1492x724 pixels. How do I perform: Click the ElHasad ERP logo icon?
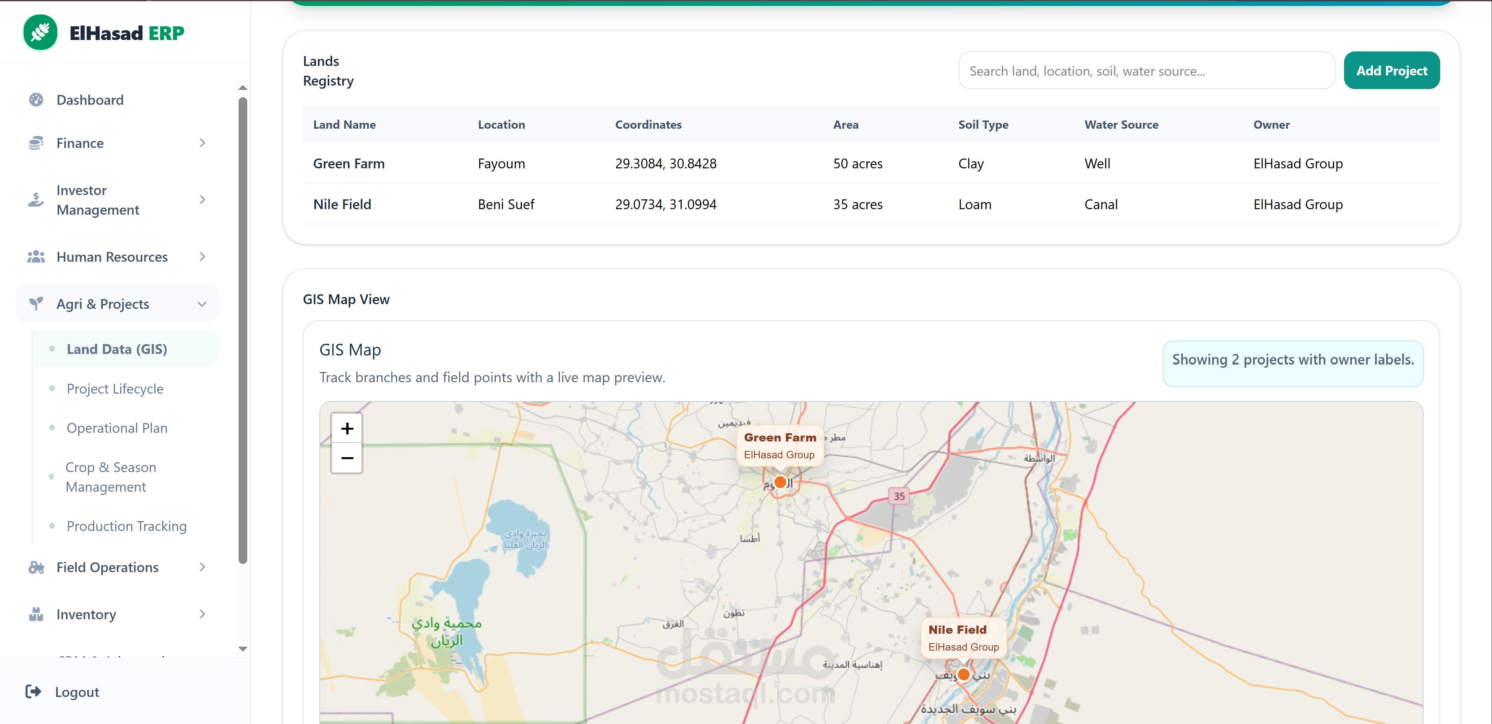[x=40, y=33]
